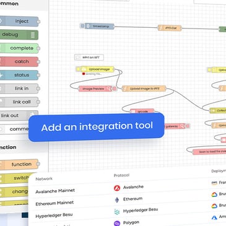The width and height of the screenshot is (226, 226).
Task: Select the link out palette node
Action: [19, 115]
